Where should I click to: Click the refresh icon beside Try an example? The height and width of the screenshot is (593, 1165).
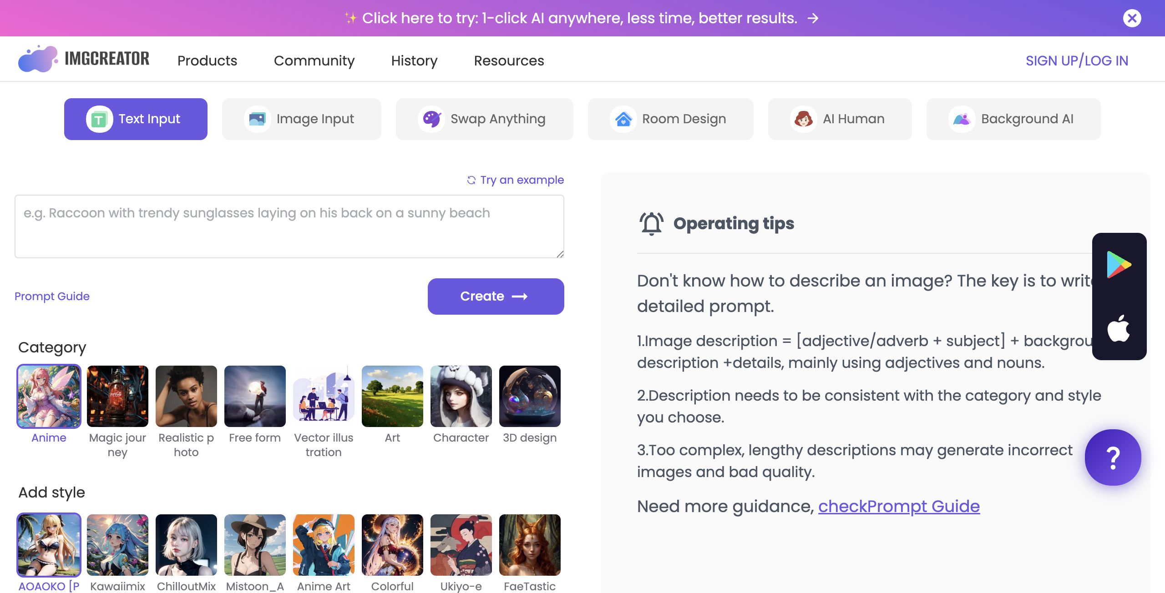(x=471, y=180)
